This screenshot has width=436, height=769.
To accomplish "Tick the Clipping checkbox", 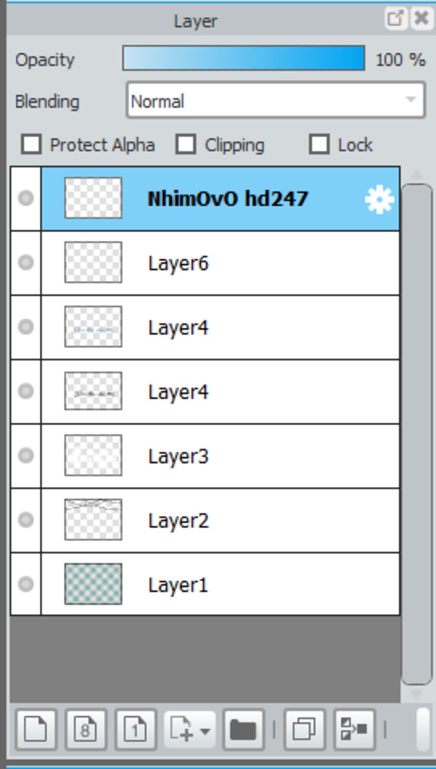I will (x=186, y=144).
